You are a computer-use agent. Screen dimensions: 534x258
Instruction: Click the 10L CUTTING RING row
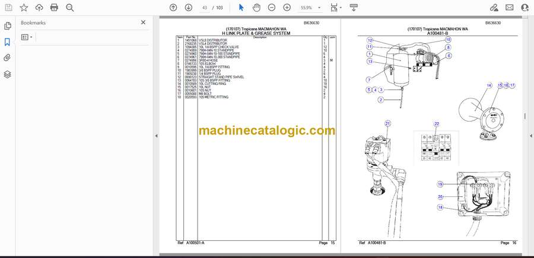(256, 84)
